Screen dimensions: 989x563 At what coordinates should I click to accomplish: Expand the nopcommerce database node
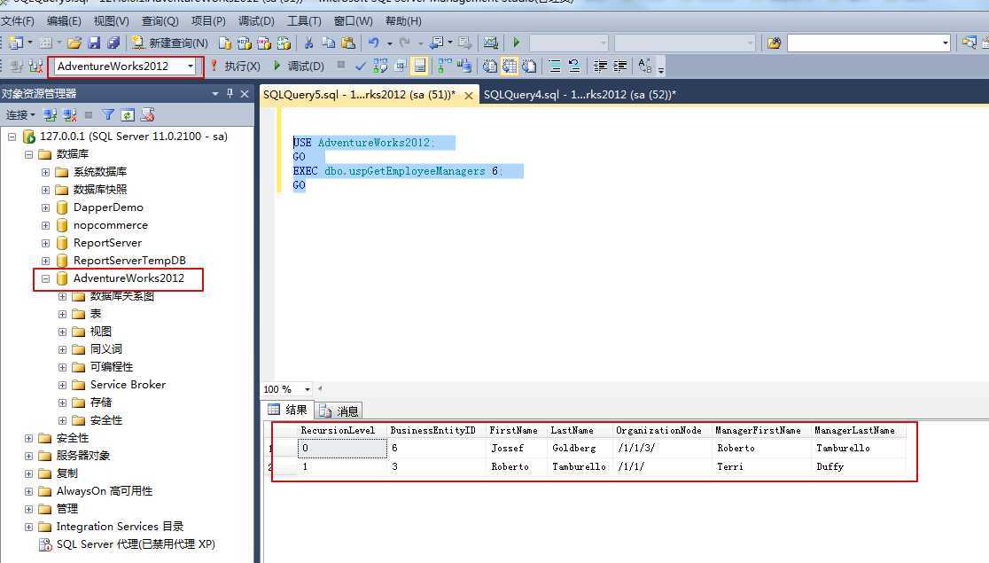tap(45, 225)
